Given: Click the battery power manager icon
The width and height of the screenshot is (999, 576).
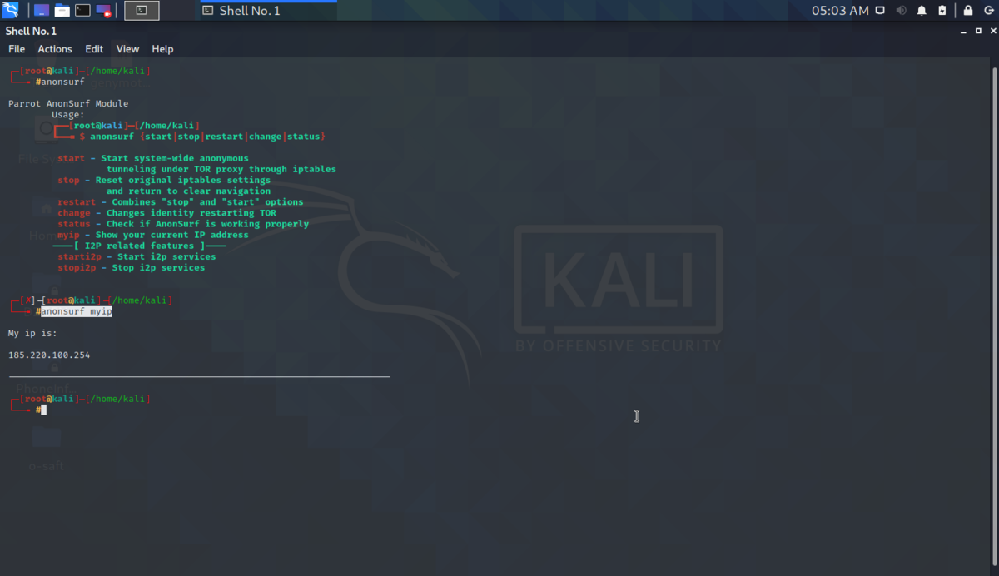Looking at the screenshot, I should tap(942, 11).
